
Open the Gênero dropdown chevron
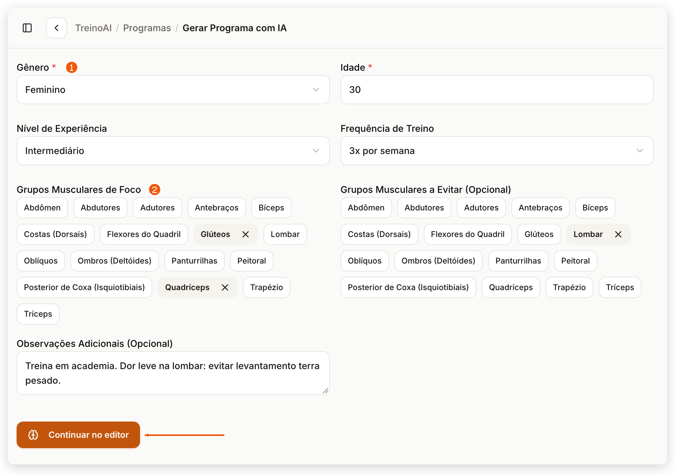click(316, 90)
